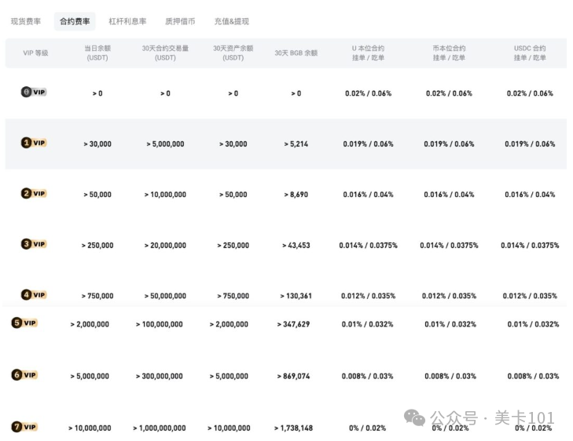Click the VIP 3 badge icon
The width and height of the screenshot is (573, 441).
click(x=34, y=244)
